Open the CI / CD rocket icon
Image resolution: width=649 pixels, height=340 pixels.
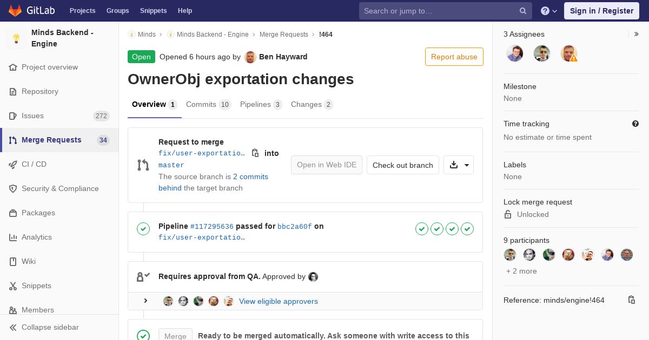(x=13, y=164)
